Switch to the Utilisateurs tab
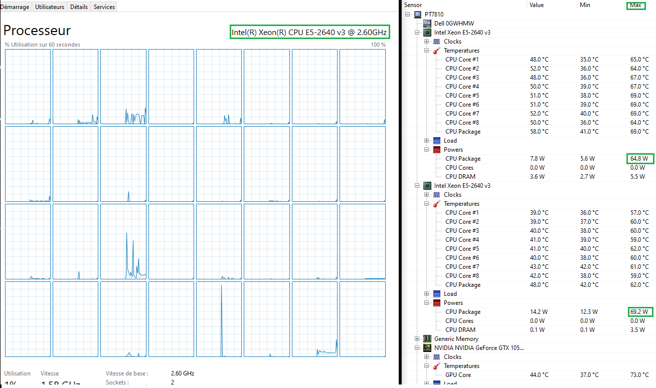The image size is (656, 388). 50,7
